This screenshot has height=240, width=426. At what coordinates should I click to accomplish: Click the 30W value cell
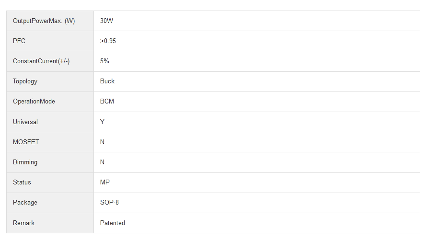click(x=106, y=21)
